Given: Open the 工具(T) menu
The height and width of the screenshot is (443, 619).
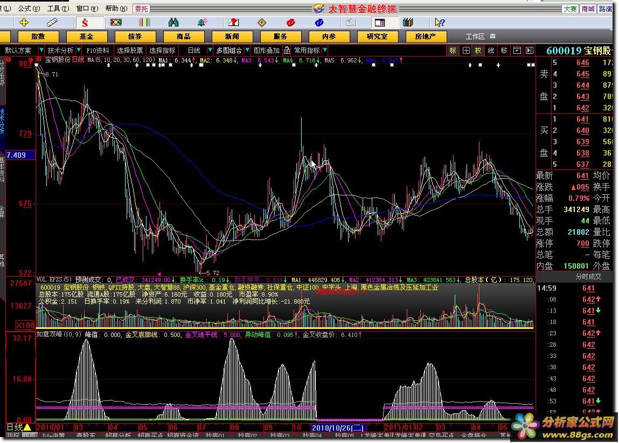Looking at the screenshot, I should [x=58, y=8].
